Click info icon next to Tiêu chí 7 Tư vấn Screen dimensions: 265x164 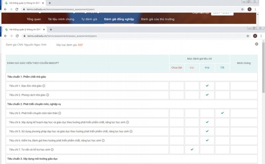pos(52,150)
